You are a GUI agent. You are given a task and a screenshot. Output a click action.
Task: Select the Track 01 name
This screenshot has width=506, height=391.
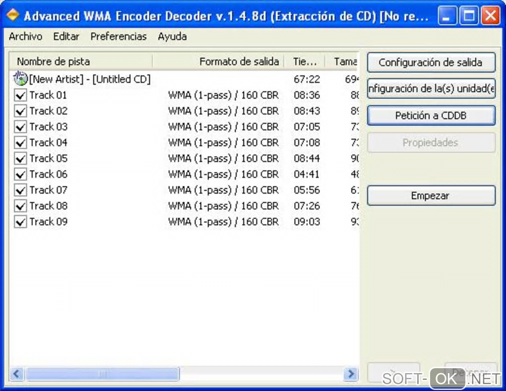(48, 95)
